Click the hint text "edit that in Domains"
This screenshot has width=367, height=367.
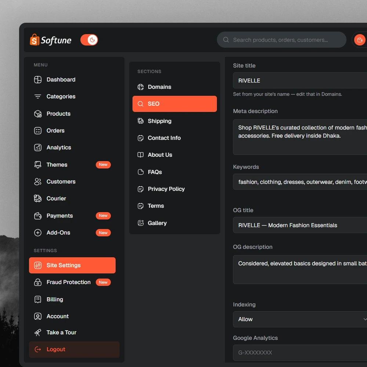(319, 94)
